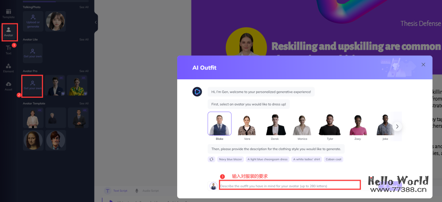Click See All next to TalkingPhoto
Viewport: 442px width, 202px height.
pos(84,7)
